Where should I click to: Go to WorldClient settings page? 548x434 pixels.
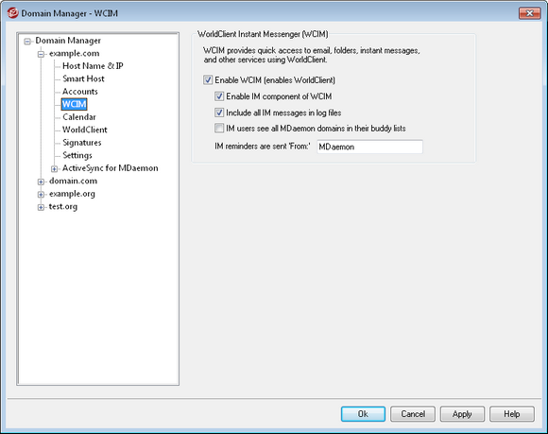(x=85, y=130)
